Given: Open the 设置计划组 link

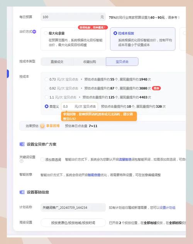Looking at the screenshot, I should [168, 208].
